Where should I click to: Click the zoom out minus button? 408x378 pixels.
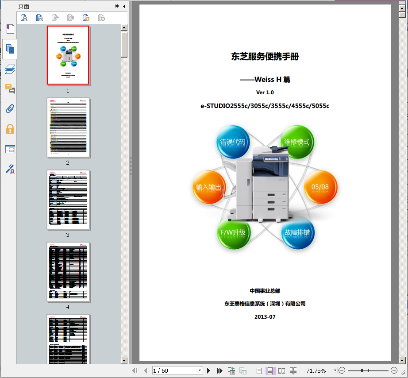pyautogui.click(x=342, y=370)
